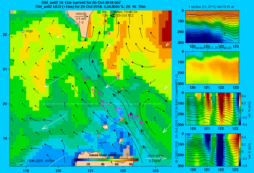
Task: Click the 'drifters 72h@12h' legend text
Action: pos(125,12)
